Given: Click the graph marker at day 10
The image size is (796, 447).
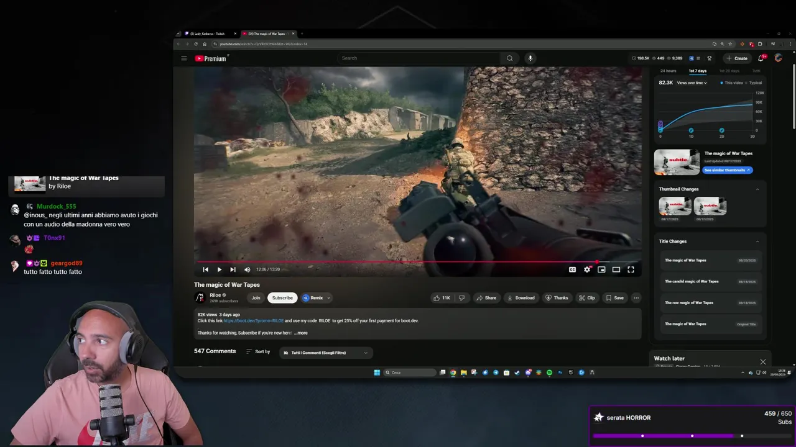Looking at the screenshot, I should [691, 130].
